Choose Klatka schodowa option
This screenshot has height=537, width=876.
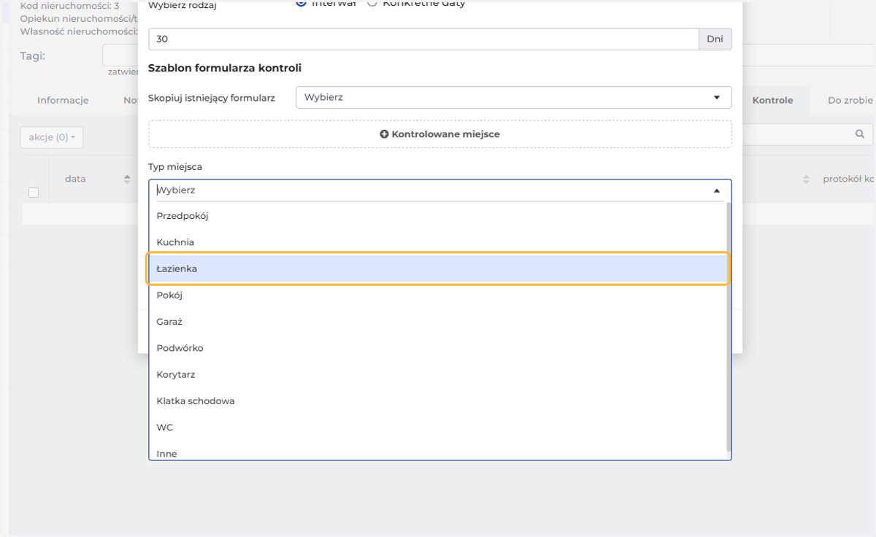(x=438, y=401)
